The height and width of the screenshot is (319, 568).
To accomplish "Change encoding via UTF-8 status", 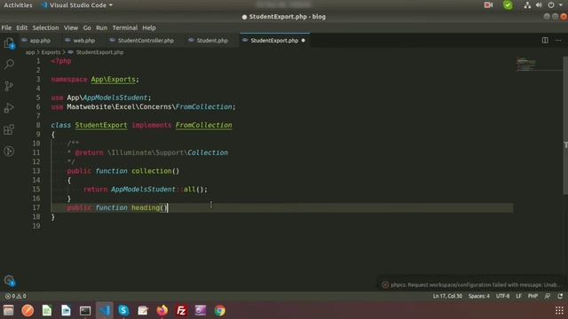I will 502,296.
